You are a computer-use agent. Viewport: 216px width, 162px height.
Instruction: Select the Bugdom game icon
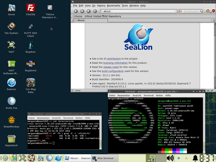point(31,47)
